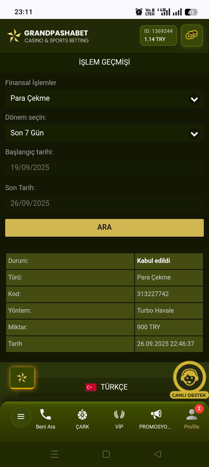Tap the Android home navigation button
Viewport: 209px width, 467px height.
(106, 454)
